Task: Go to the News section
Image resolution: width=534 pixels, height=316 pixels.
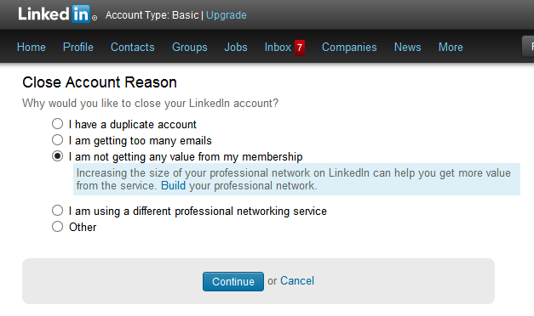Action: click(408, 48)
